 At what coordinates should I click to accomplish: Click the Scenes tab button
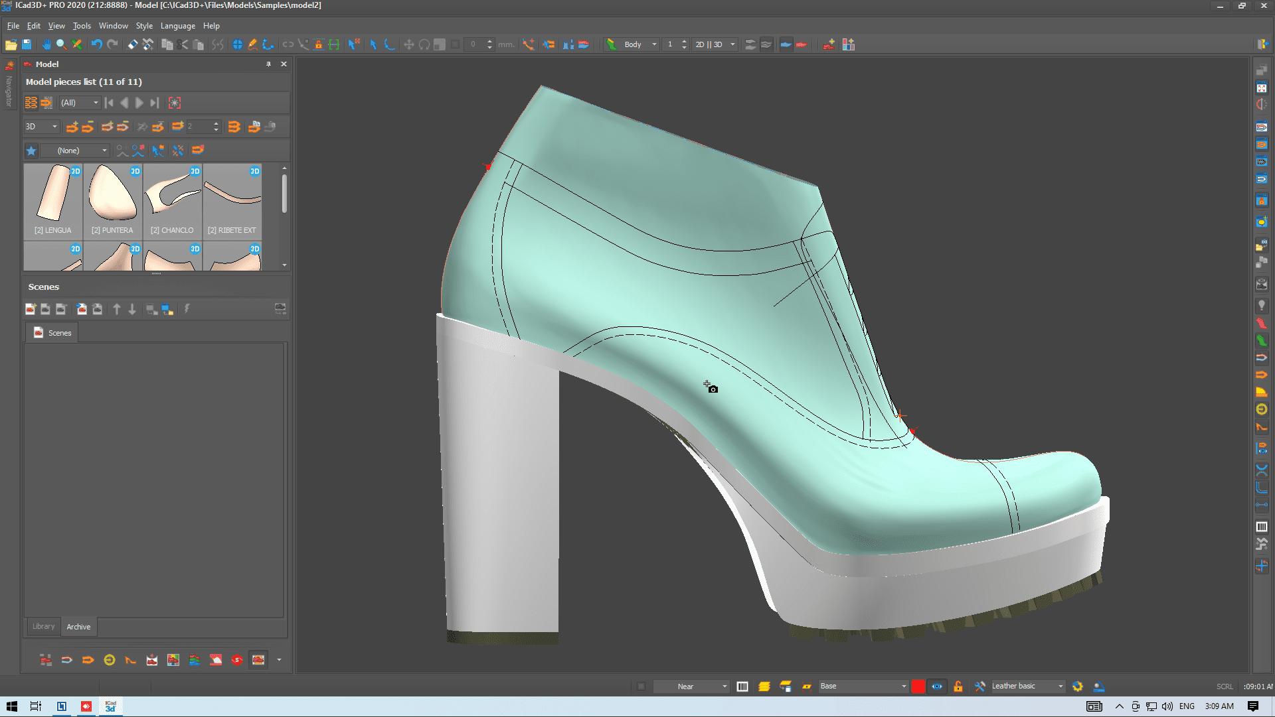tap(52, 333)
